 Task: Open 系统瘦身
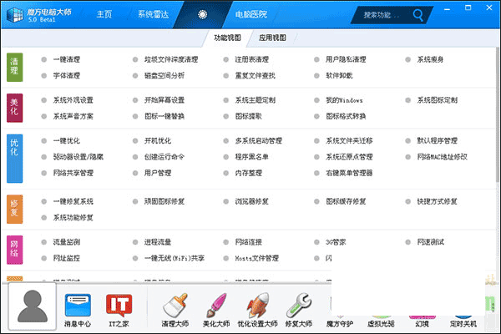point(430,59)
